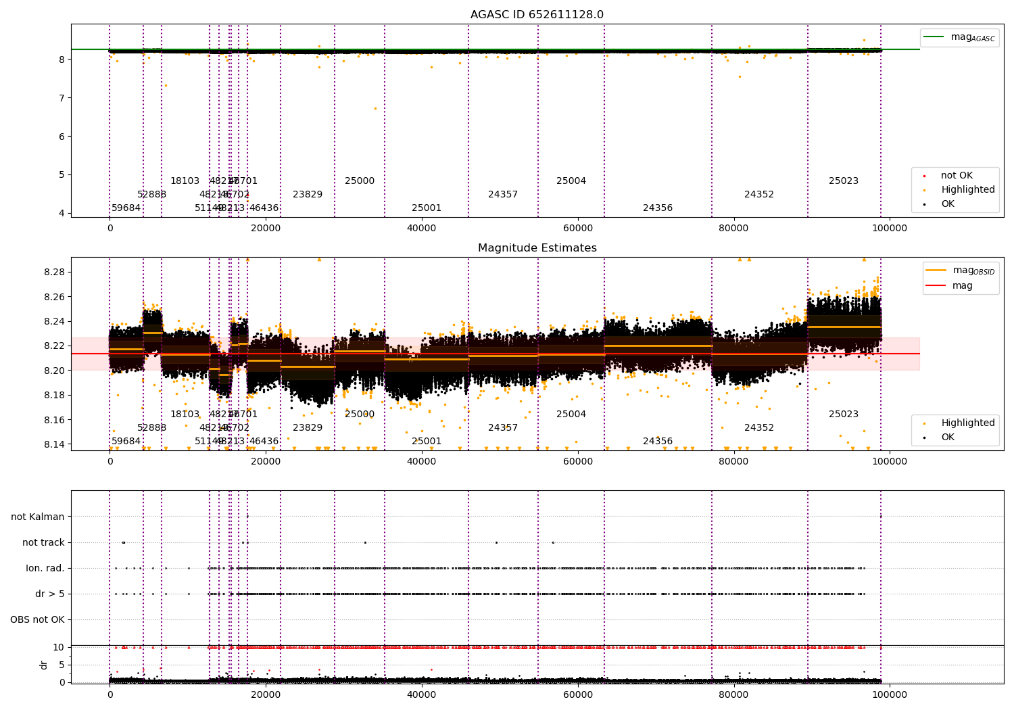The height and width of the screenshot is (710, 1014).
Task: Click obsid label 25000 in Magnitude Estimates plot
Action: [x=360, y=415]
